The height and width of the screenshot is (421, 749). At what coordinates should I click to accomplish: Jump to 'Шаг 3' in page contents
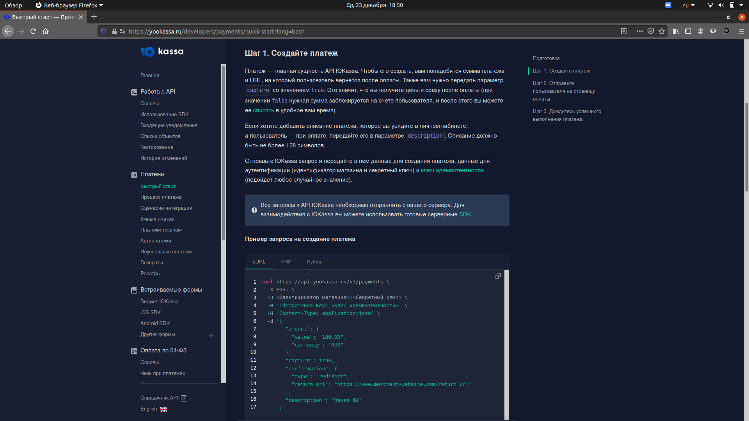pos(567,115)
